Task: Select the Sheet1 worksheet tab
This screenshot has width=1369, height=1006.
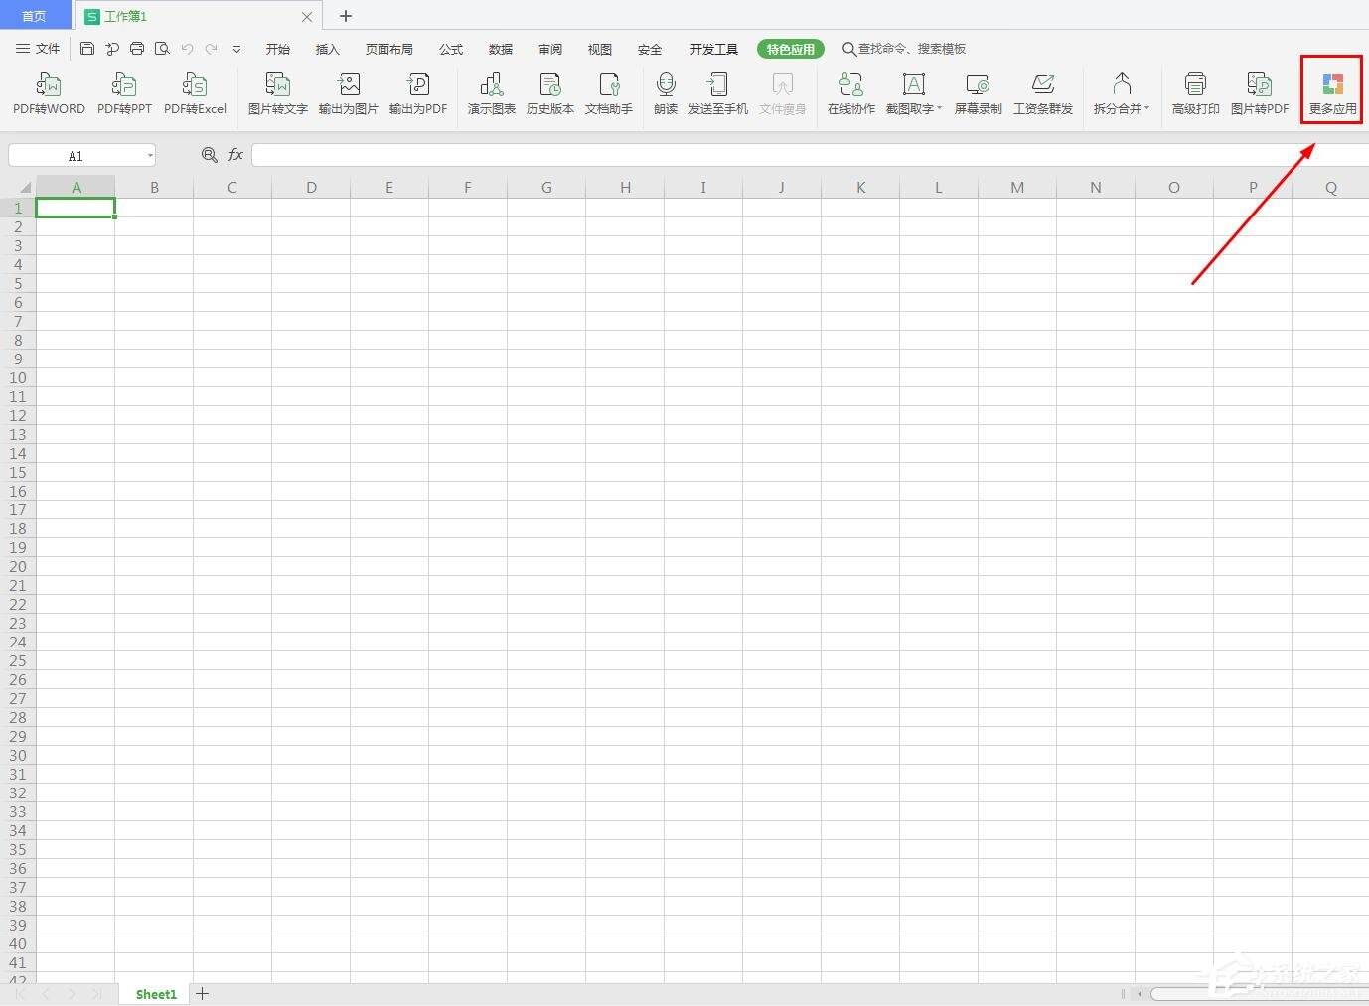Action: (156, 994)
